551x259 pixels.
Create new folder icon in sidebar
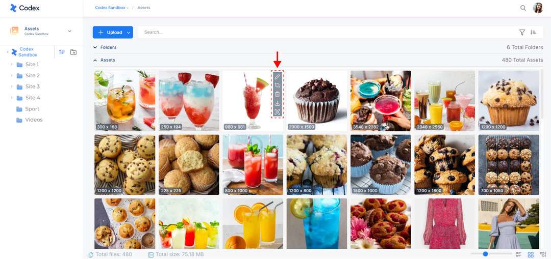73,52
